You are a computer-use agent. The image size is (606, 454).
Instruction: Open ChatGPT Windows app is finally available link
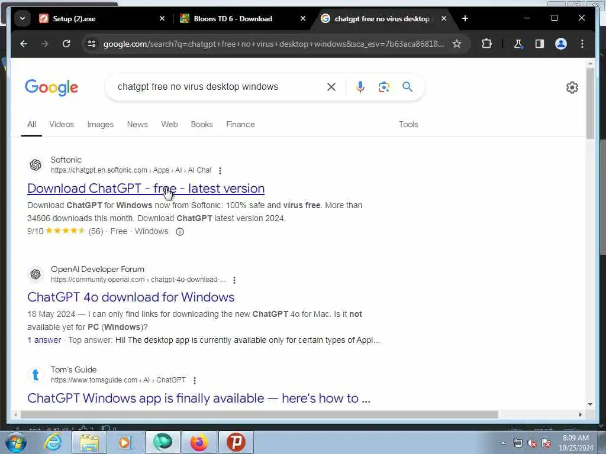(x=199, y=398)
